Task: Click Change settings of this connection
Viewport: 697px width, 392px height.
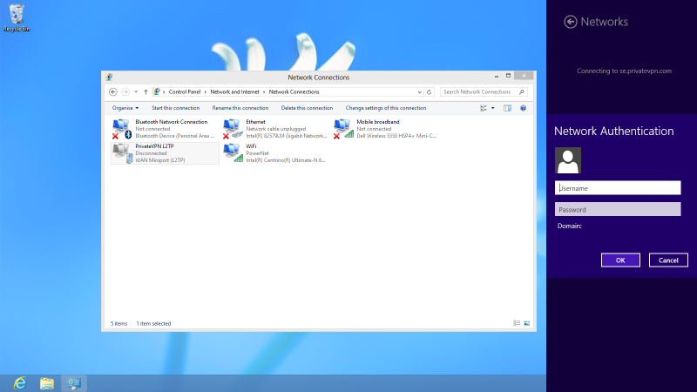Action: click(x=385, y=108)
